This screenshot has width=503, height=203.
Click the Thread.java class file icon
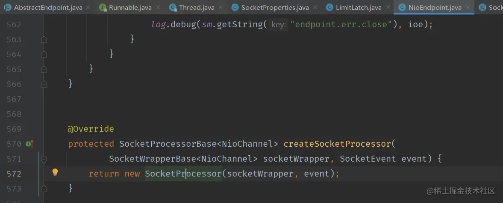[173, 7]
